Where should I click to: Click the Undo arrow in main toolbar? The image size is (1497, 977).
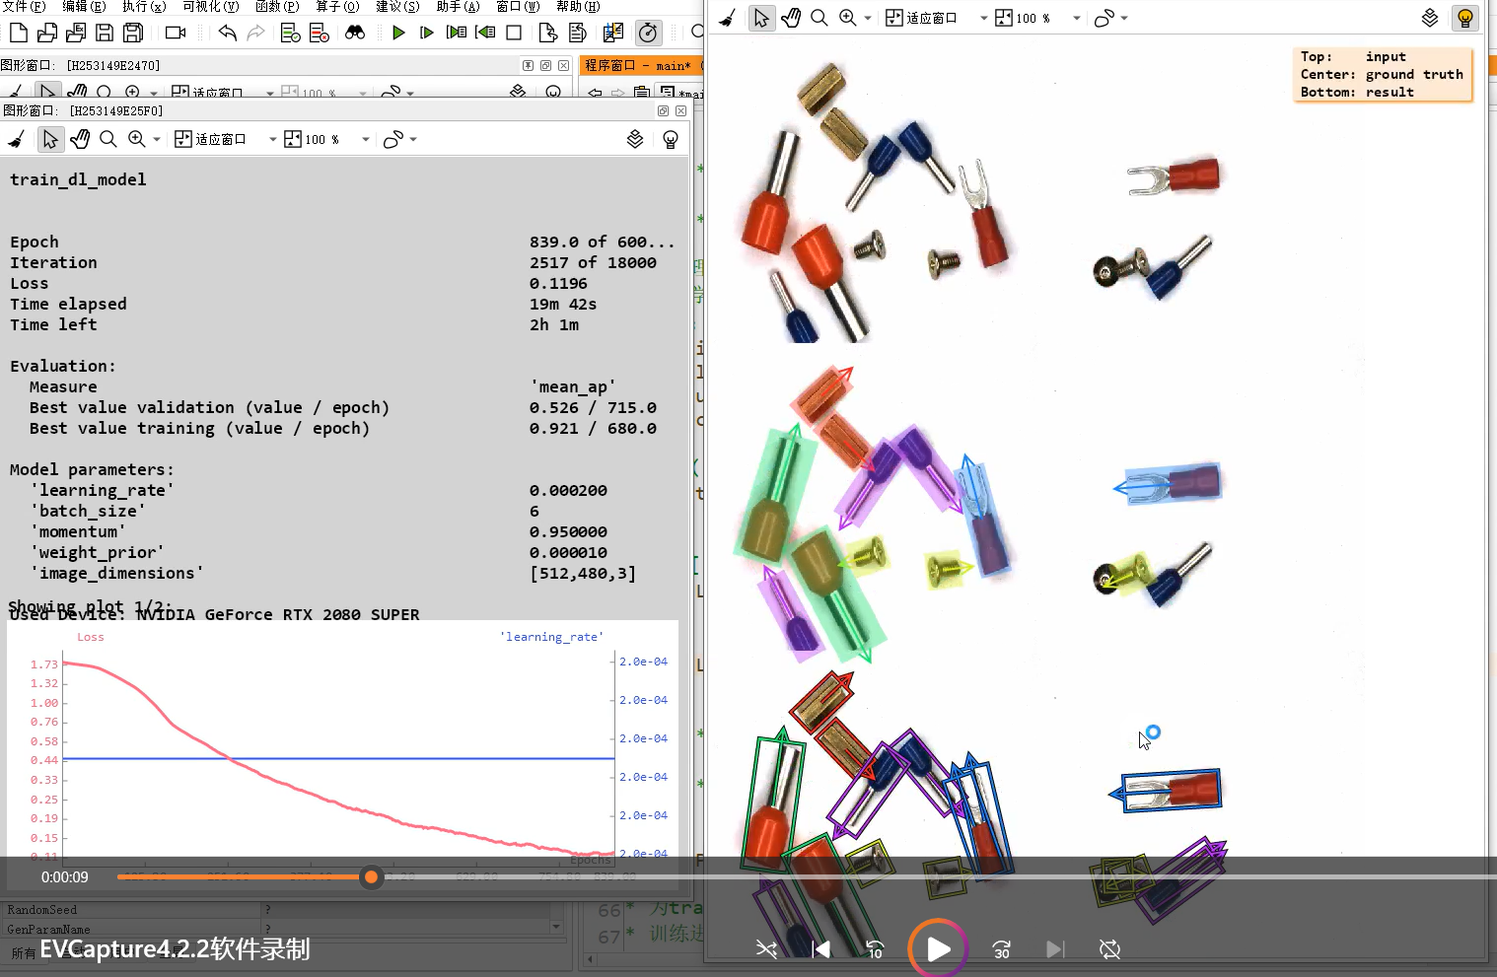(x=228, y=33)
